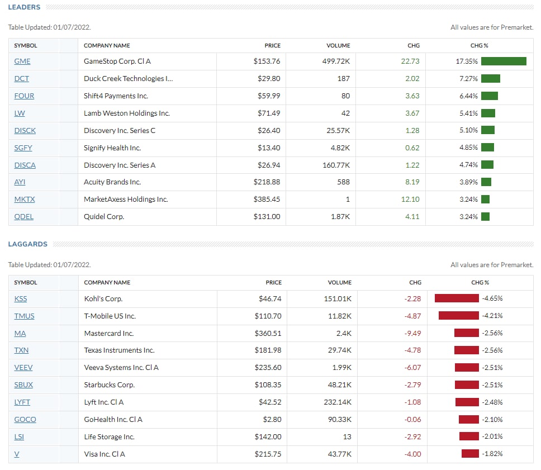Click the QDEL ticker link
The image size is (541, 470).
coord(24,217)
